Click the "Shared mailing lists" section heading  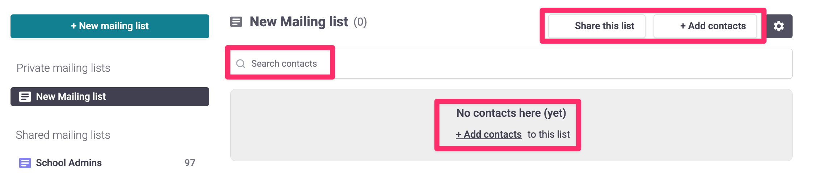[63, 135]
